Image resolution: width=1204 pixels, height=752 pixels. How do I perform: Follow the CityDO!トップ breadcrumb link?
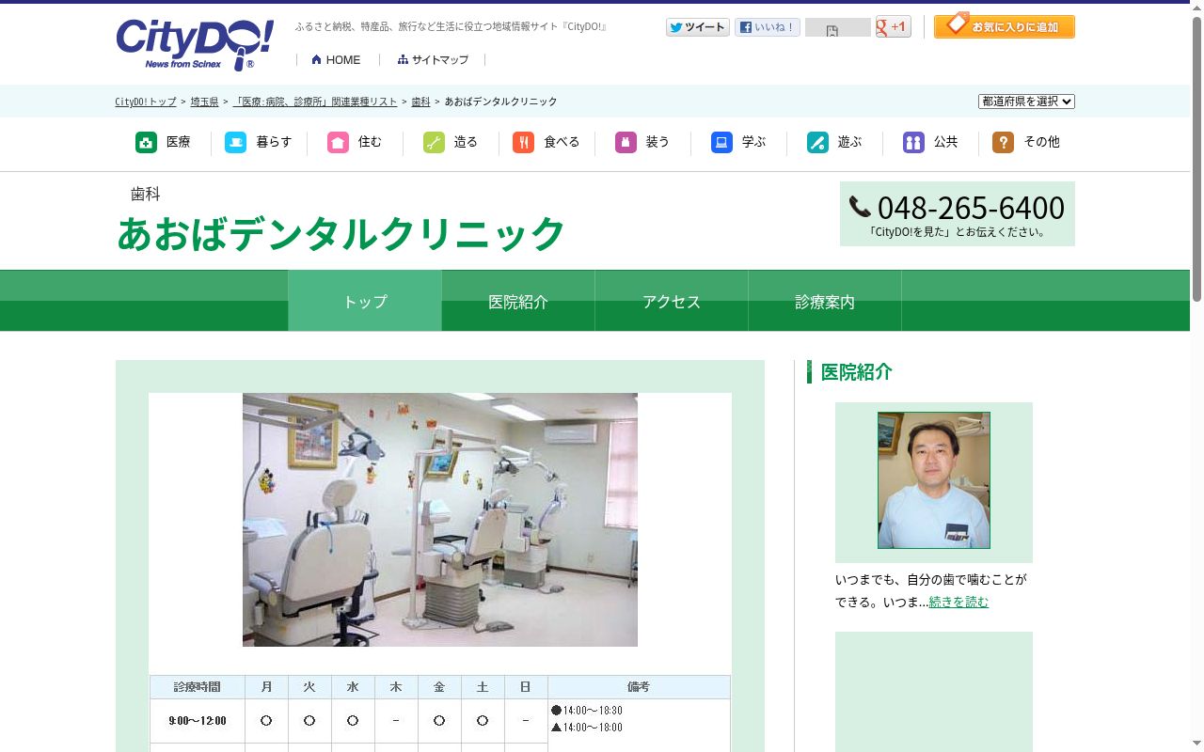(x=146, y=102)
